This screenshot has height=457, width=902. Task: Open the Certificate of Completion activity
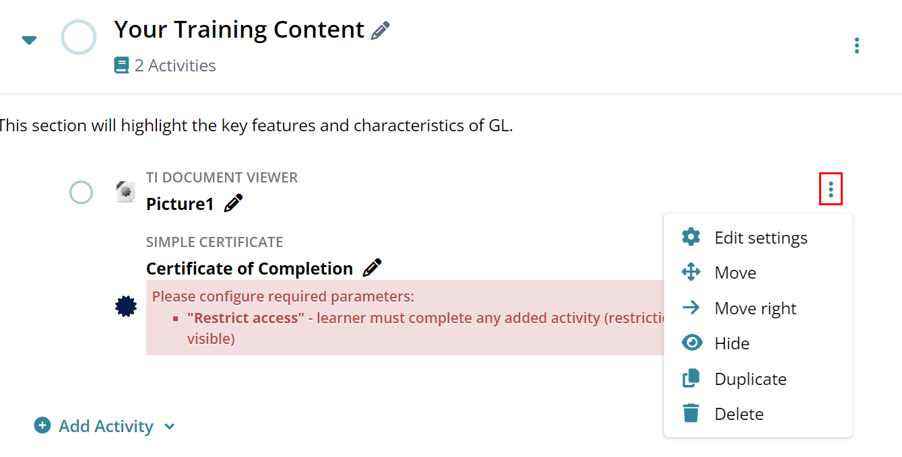click(x=249, y=269)
